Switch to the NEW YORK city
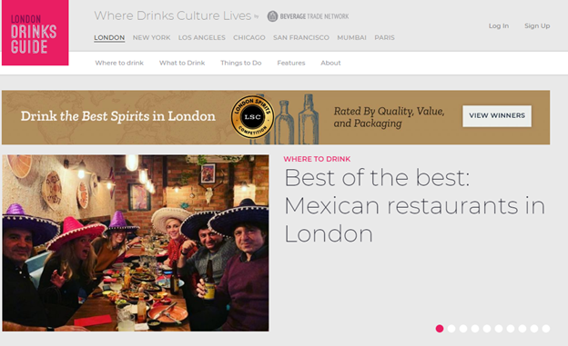This screenshot has width=568, height=346. (x=151, y=37)
